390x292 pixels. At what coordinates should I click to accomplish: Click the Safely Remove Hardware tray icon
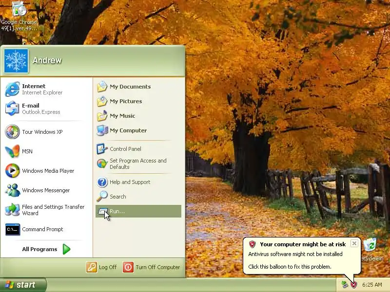coord(345,285)
